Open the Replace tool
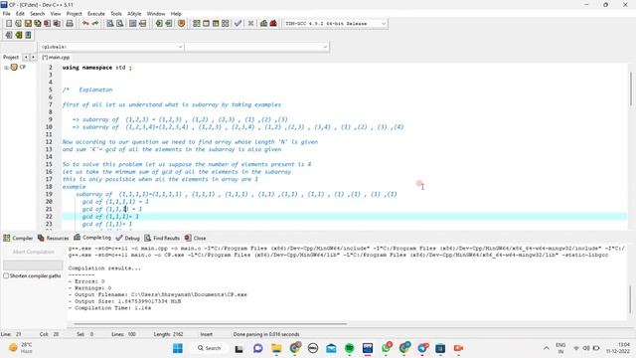This screenshot has width=636, height=358. point(120,24)
